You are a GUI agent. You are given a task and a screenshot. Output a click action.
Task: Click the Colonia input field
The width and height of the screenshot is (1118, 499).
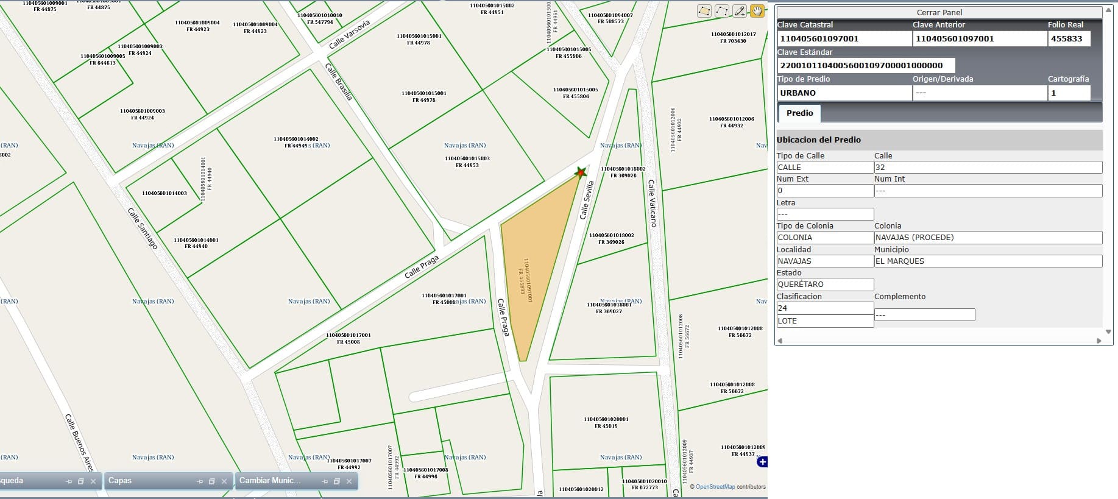[x=987, y=238]
